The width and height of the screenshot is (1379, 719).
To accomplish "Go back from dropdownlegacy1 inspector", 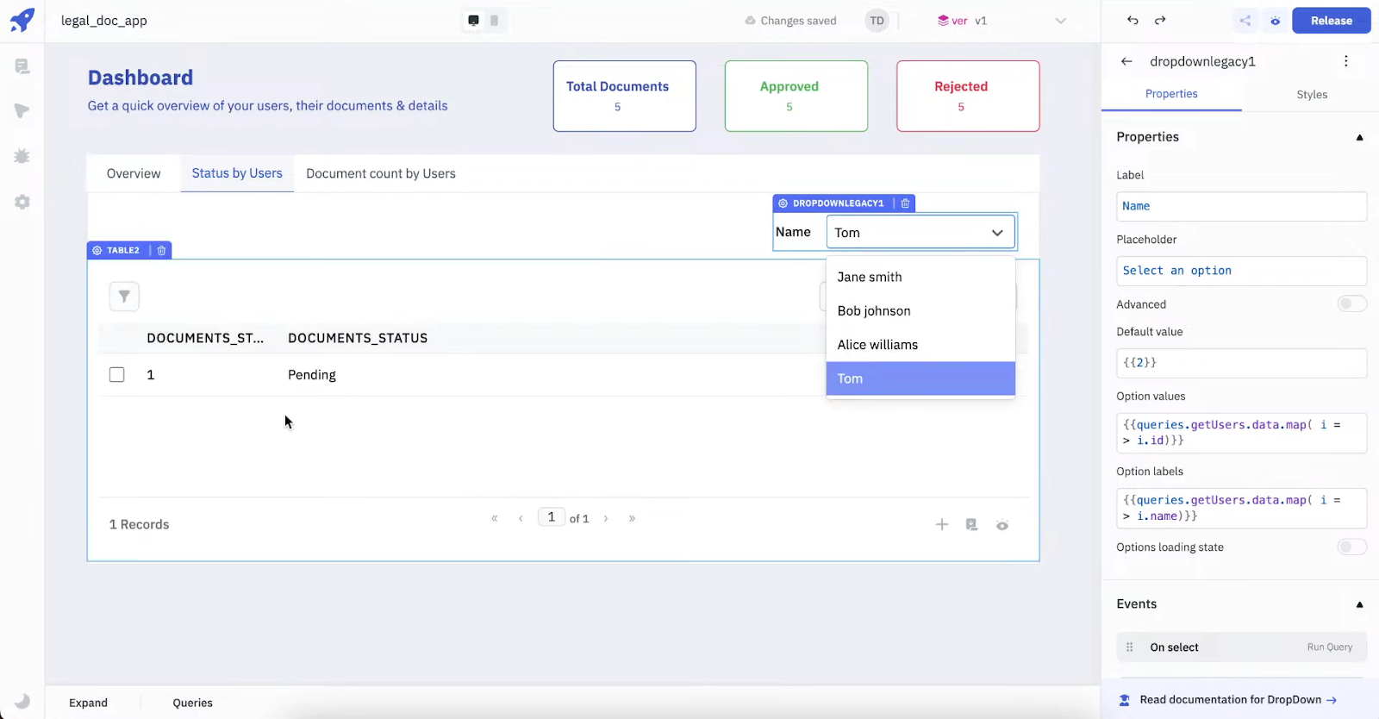I will click(x=1126, y=61).
